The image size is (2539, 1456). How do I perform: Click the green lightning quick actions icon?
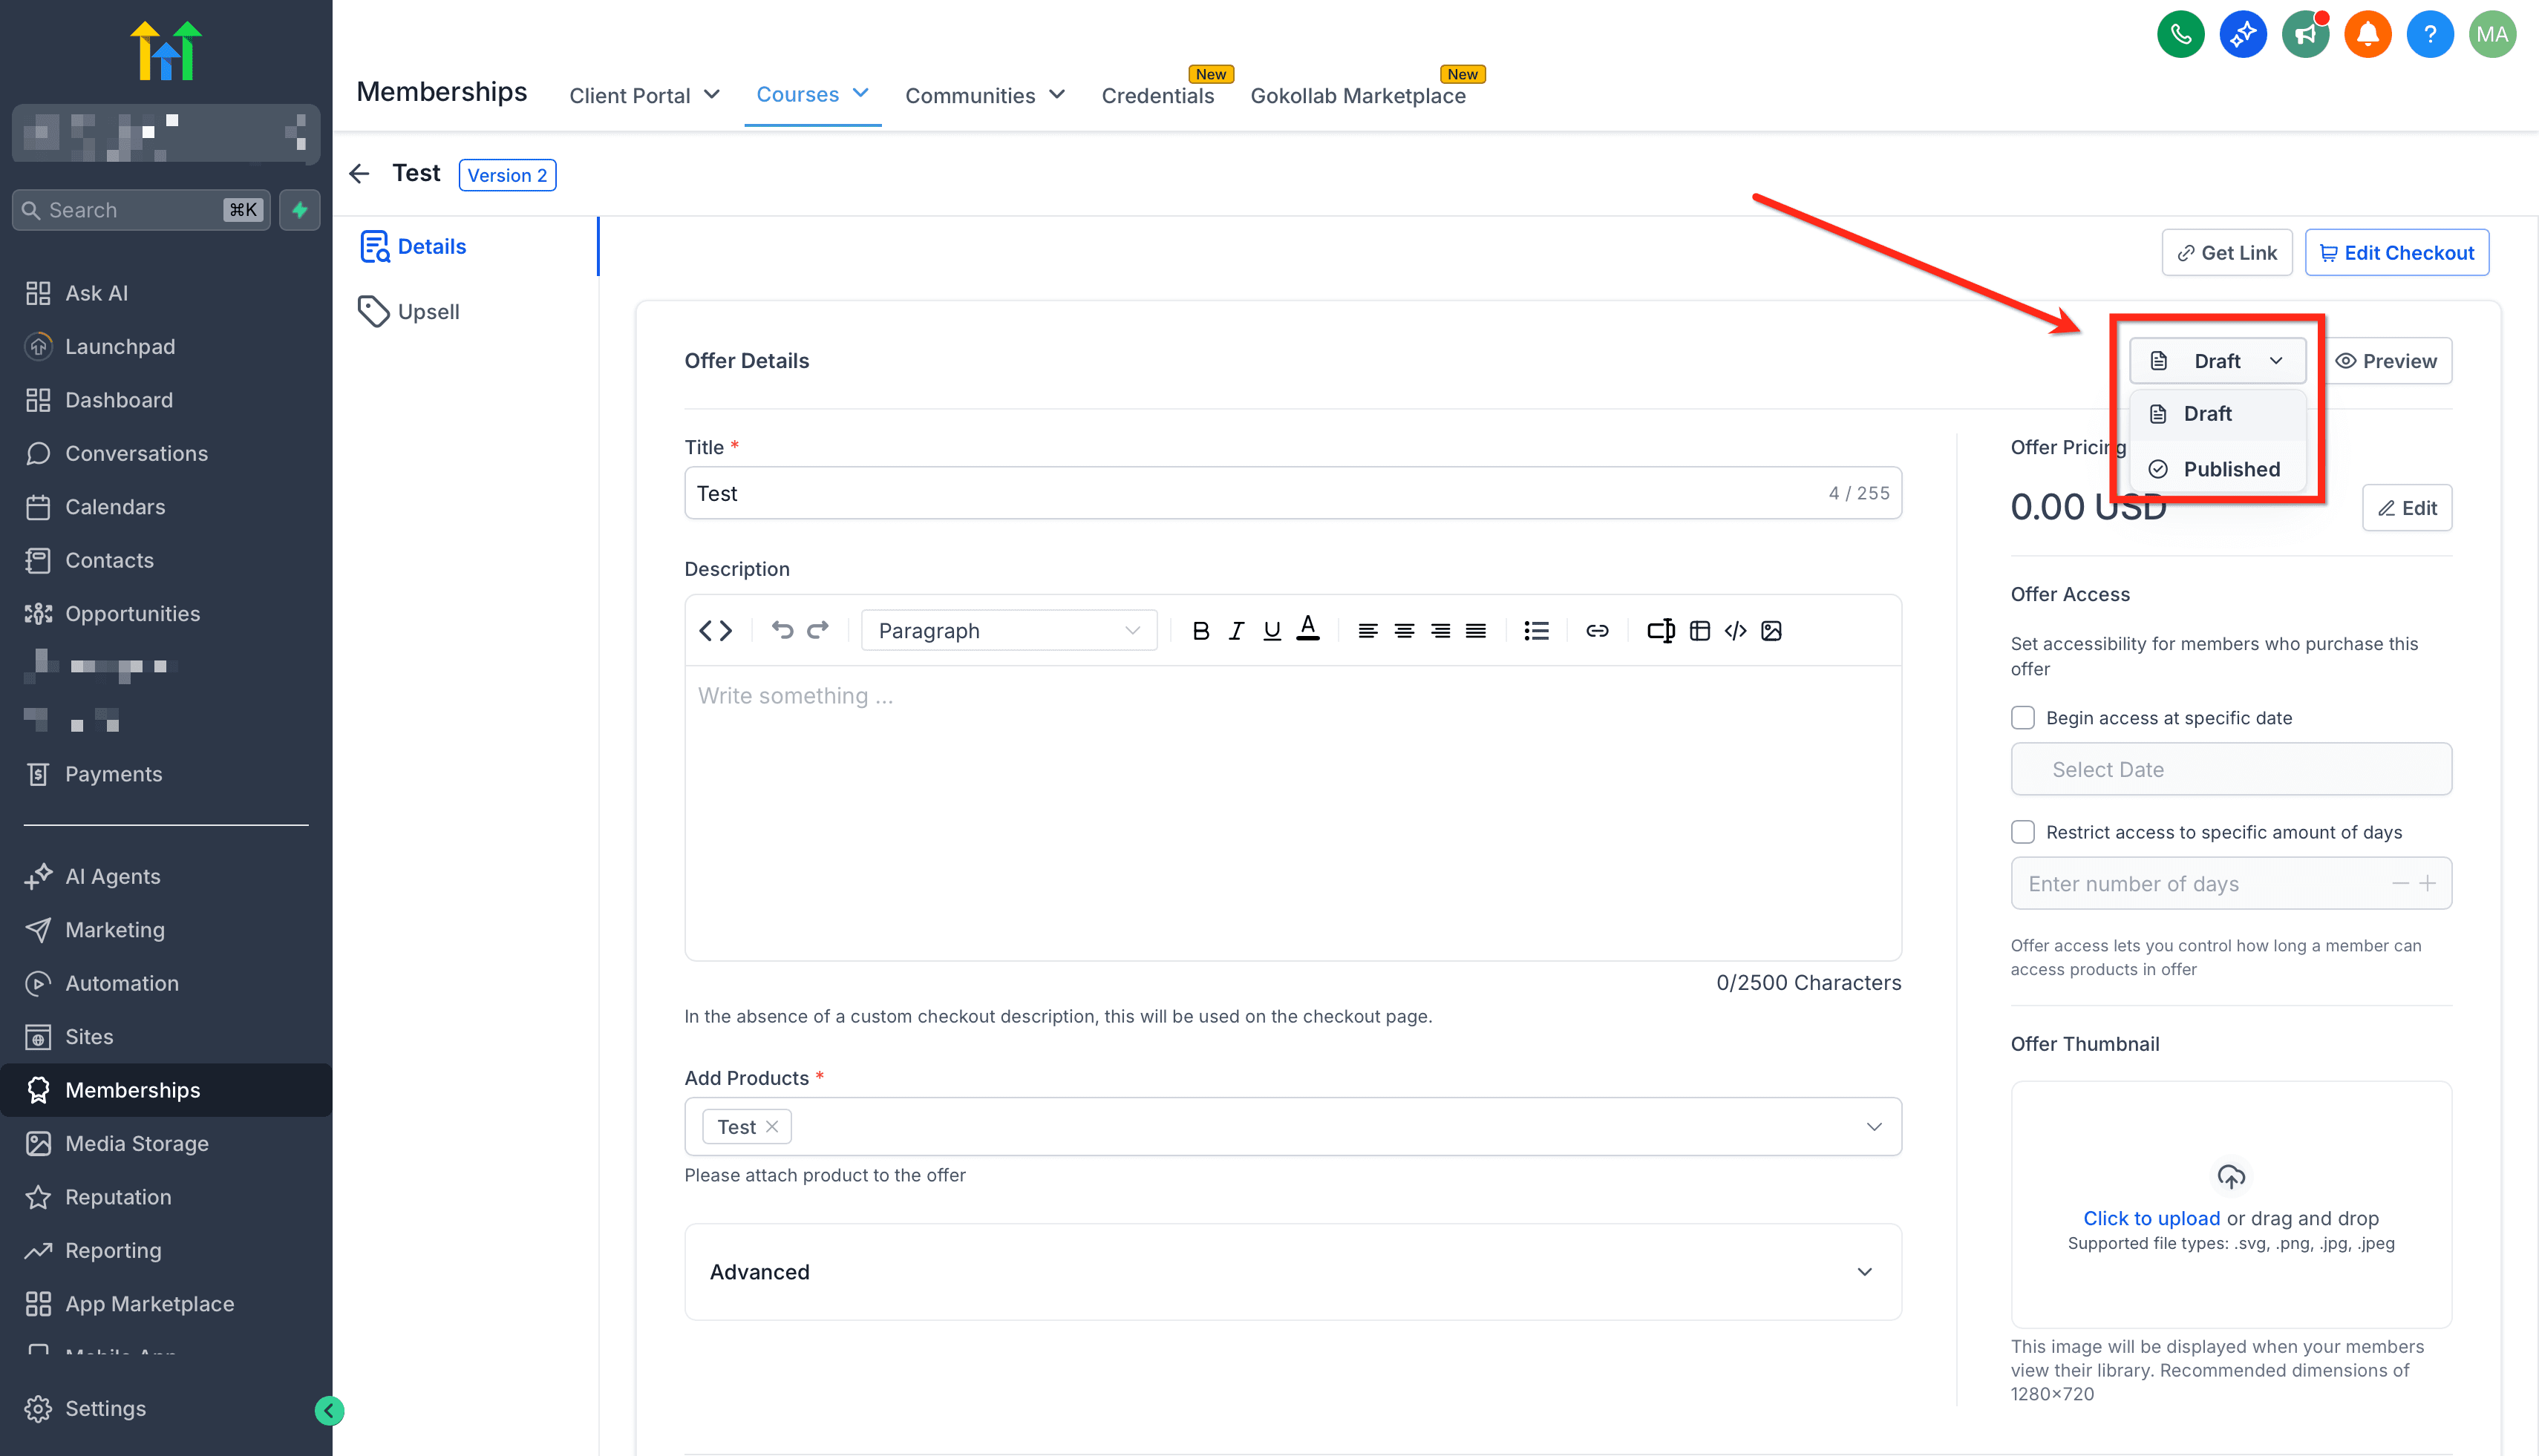pos(299,210)
